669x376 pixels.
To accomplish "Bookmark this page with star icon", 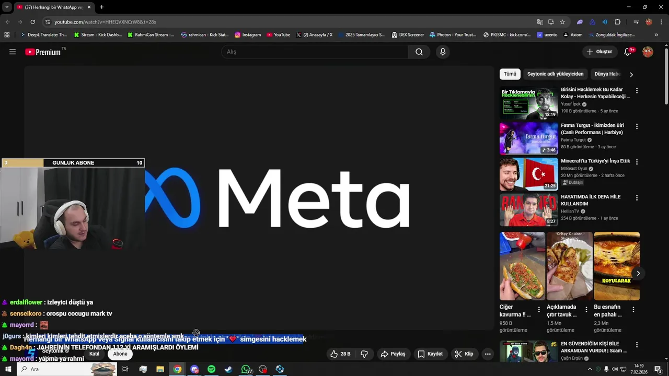I will [562, 22].
